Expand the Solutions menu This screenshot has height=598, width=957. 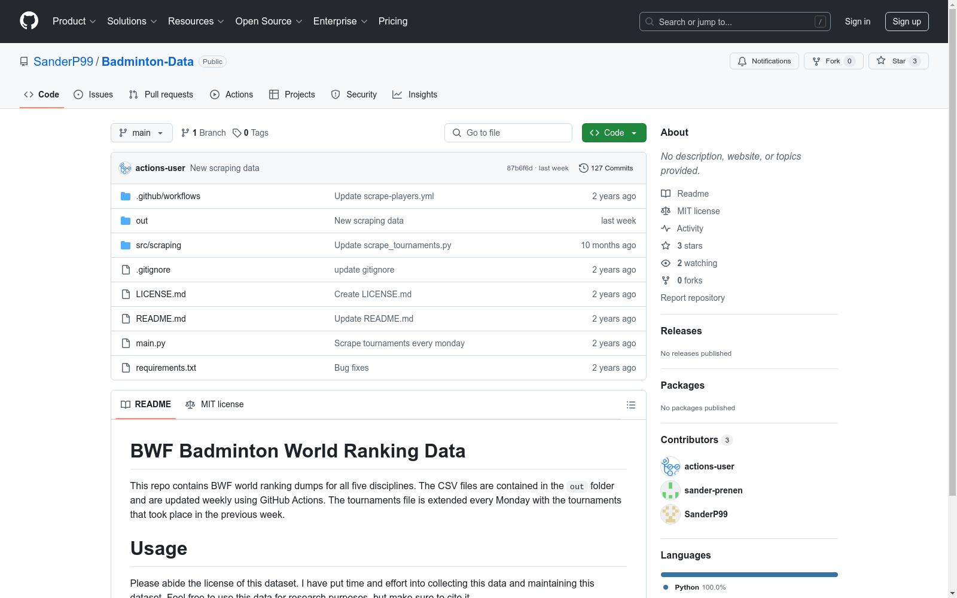(132, 22)
